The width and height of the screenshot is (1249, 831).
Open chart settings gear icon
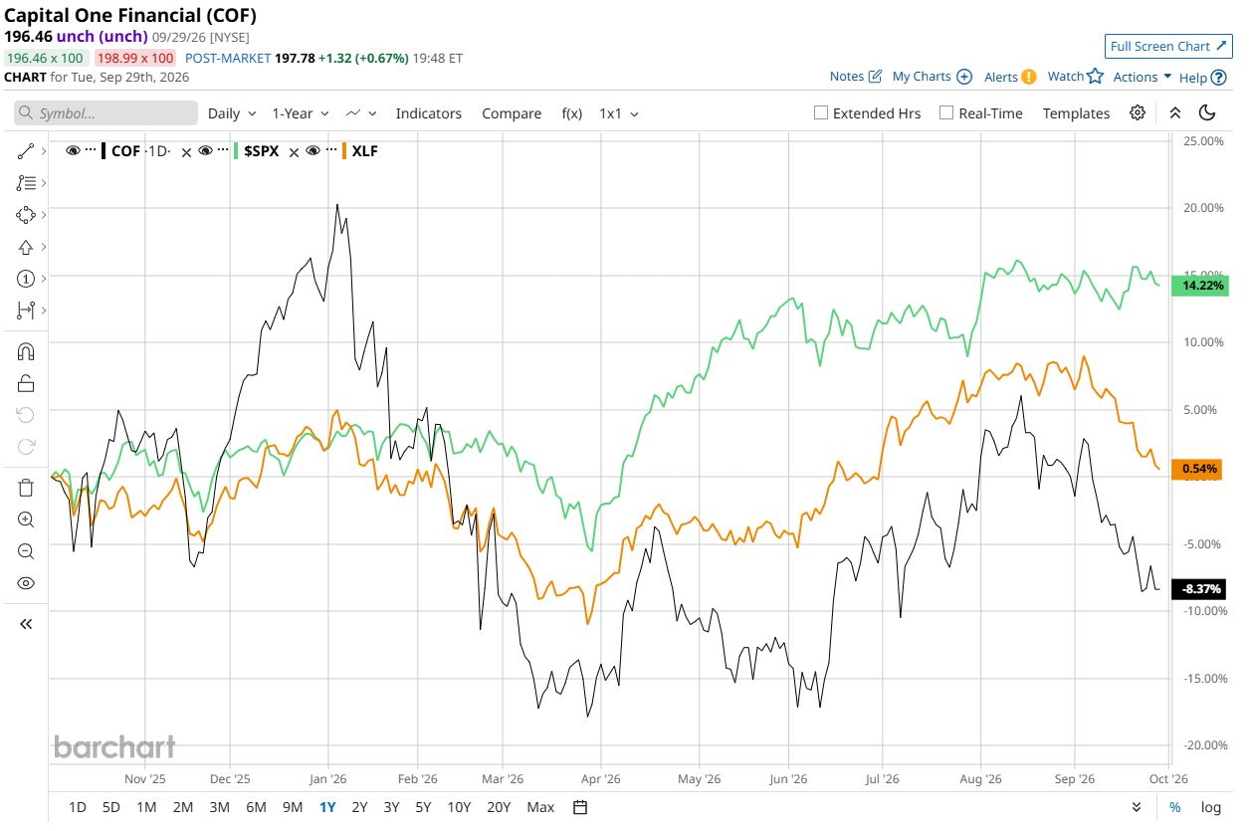click(1138, 113)
